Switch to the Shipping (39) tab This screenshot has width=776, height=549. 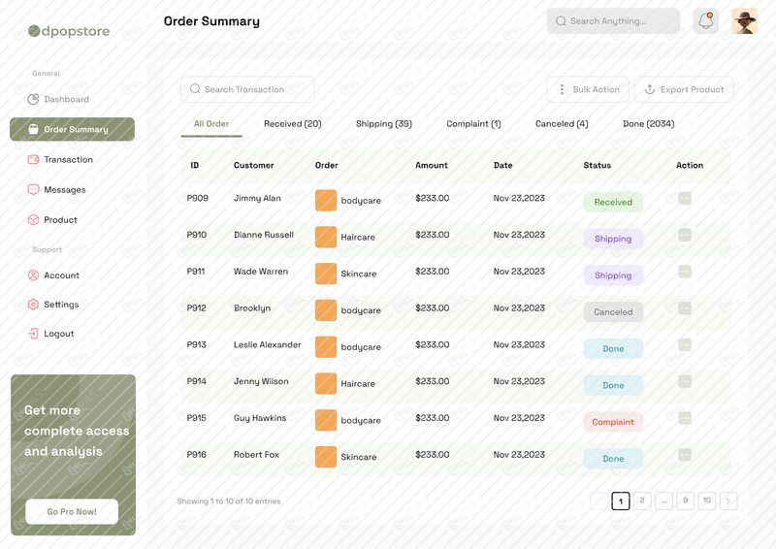point(383,124)
